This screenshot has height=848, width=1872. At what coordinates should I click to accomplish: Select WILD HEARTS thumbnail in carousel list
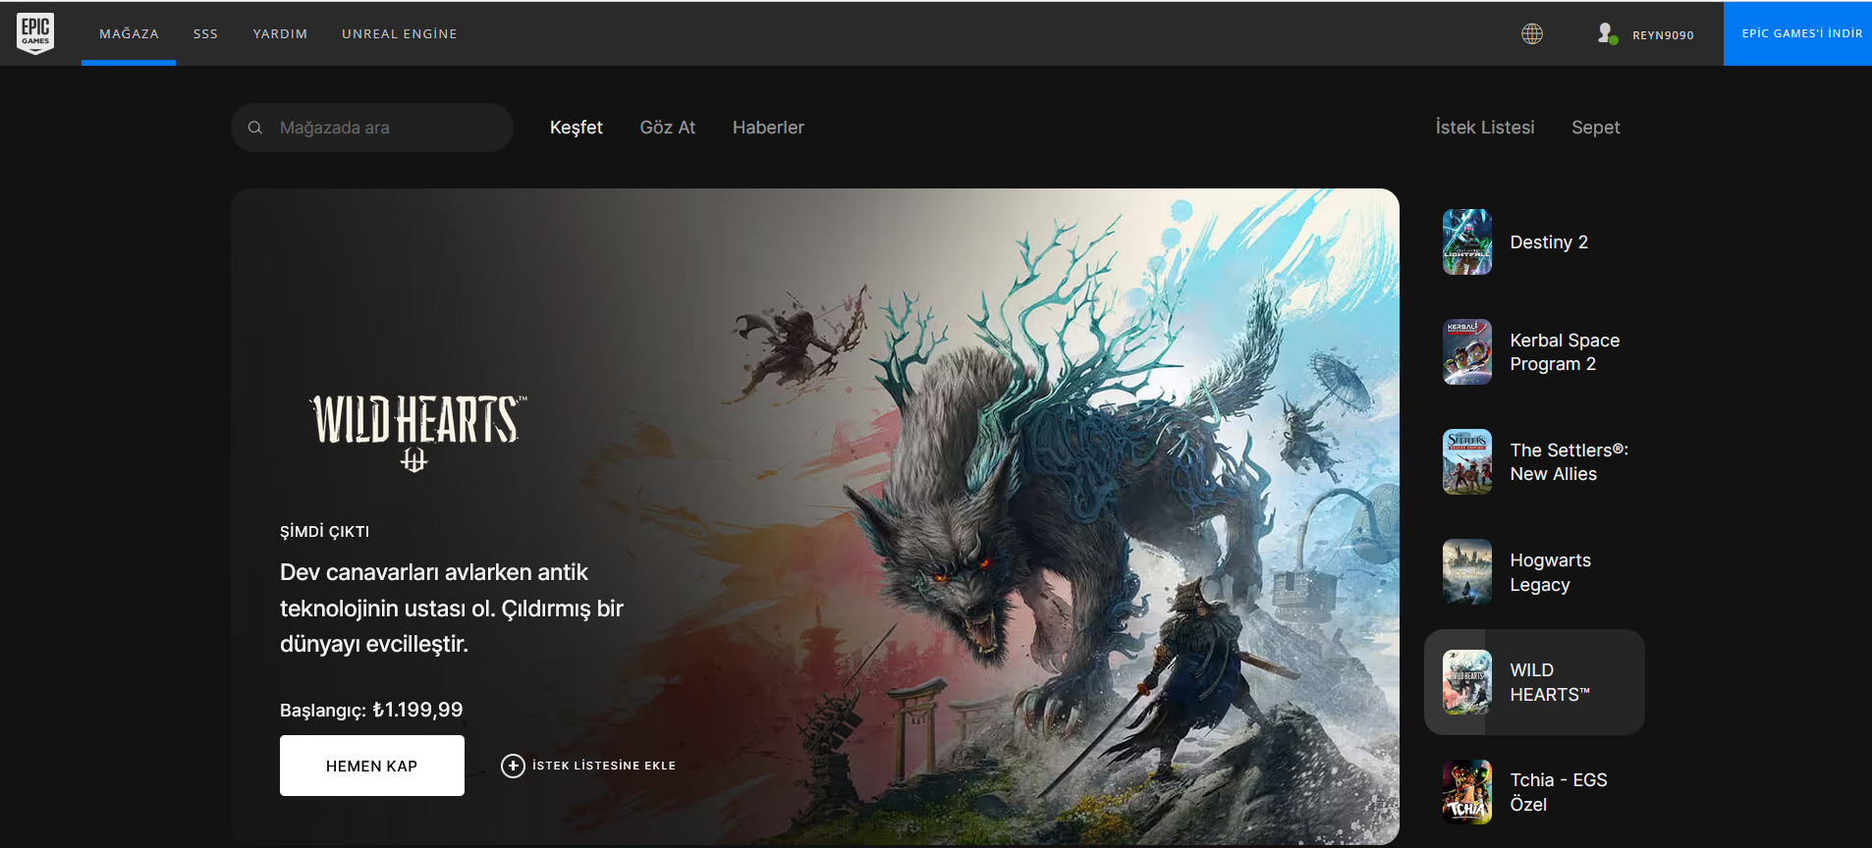[x=1467, y=681]
